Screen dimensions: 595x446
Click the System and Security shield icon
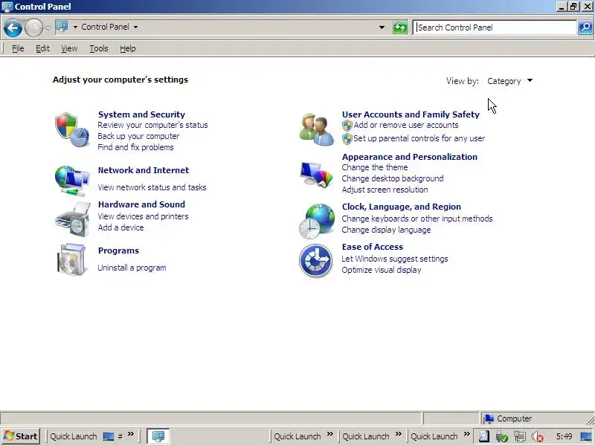tap(72, 129)
